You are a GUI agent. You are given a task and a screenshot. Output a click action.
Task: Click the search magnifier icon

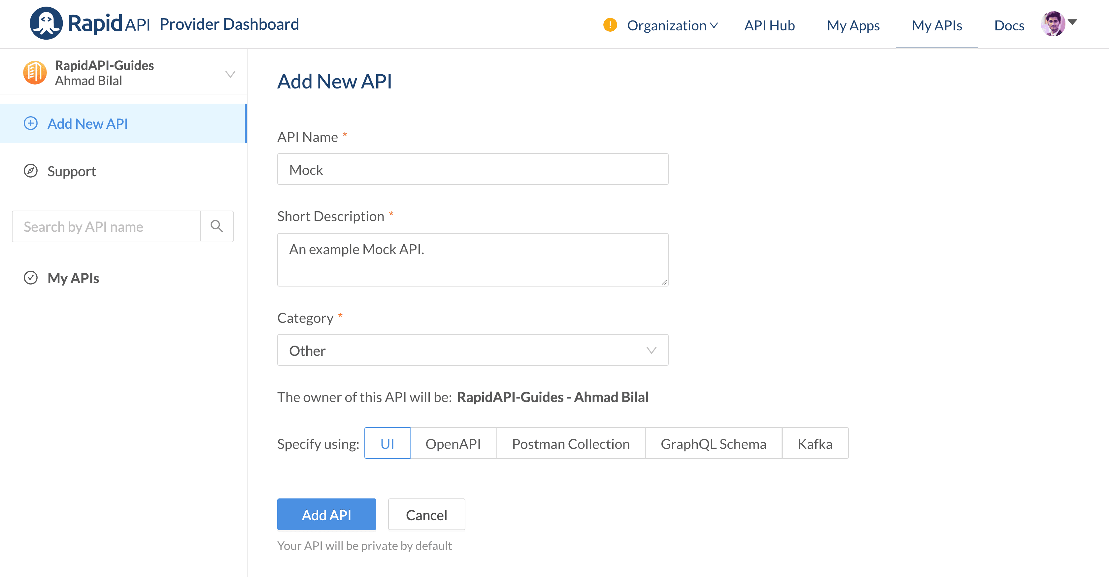click(217, 226)
